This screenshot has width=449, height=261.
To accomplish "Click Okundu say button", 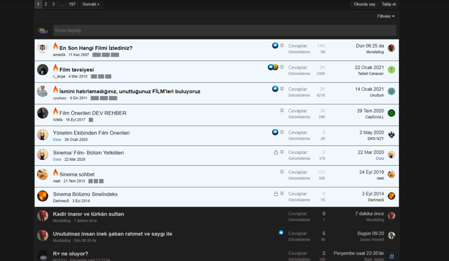I will (x=364, y=4).
